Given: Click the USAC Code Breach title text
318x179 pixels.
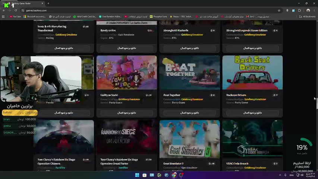Looking at the screenshot, I should (x=237, y=164).
